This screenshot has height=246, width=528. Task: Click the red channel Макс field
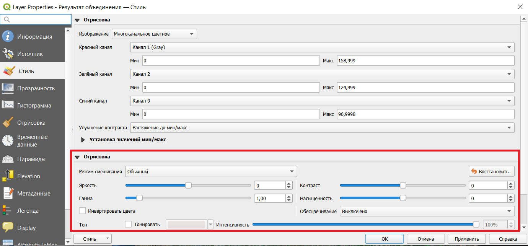point(425,60)
